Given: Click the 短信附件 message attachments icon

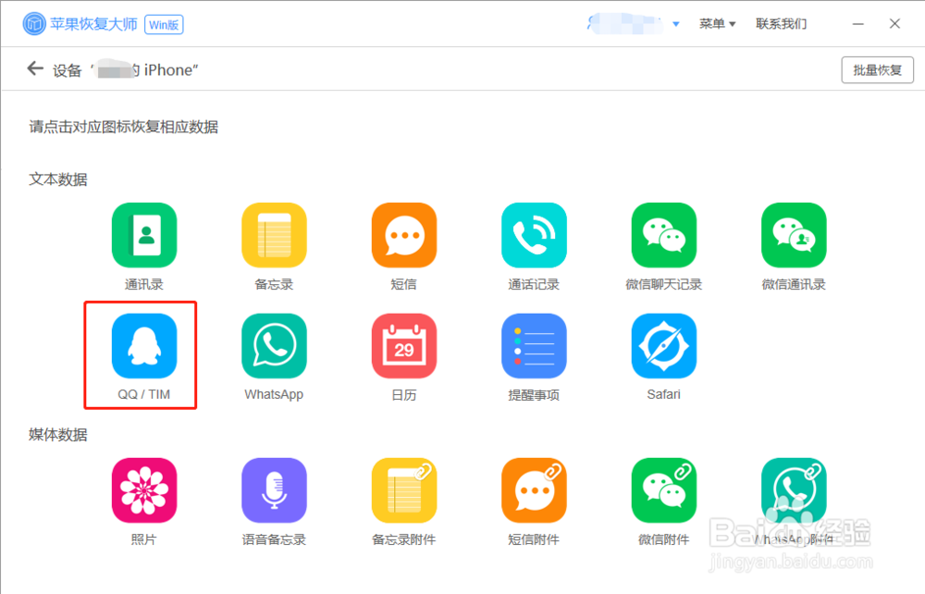Looking at the screenshot, I should click(534, 490).
